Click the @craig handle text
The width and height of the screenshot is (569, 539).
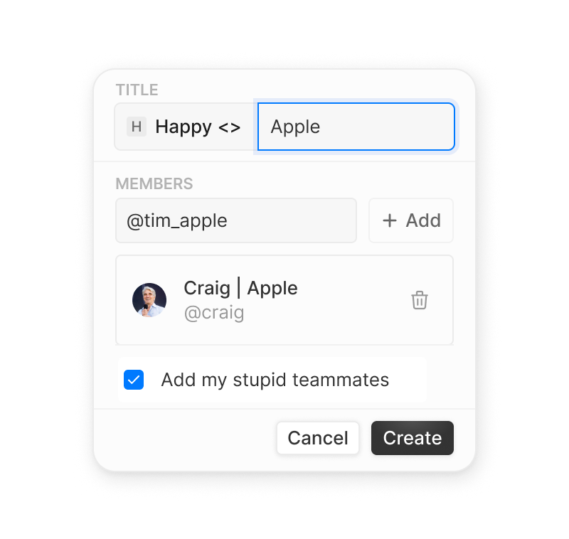(214, 312)
